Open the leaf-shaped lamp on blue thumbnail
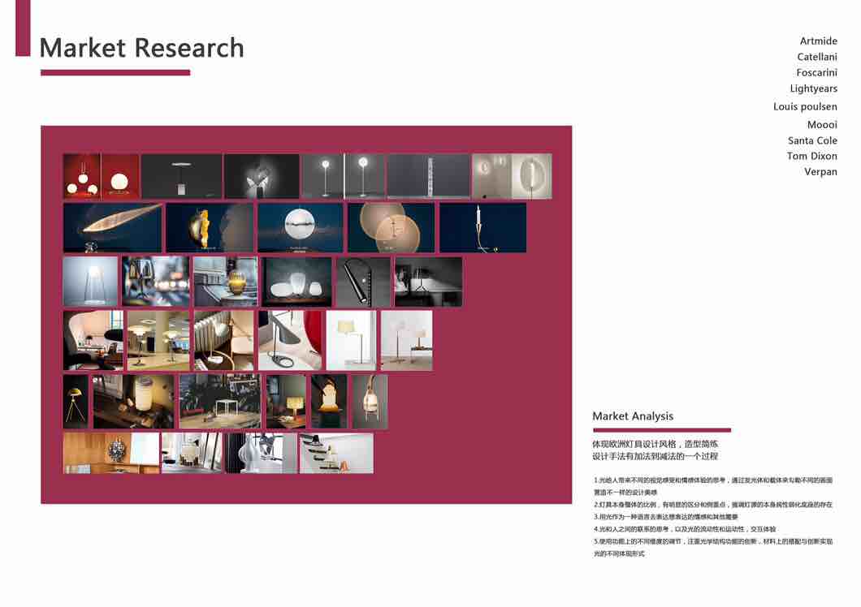The height and width of the screenshot is (607, 861). tap(113, 228)
